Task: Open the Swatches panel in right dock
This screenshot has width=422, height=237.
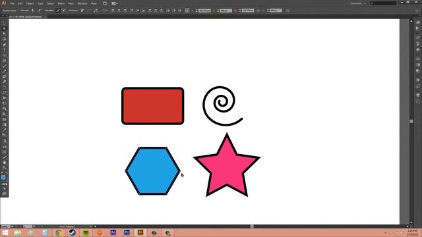Action: pyautogui.click(x=417, y=37)
